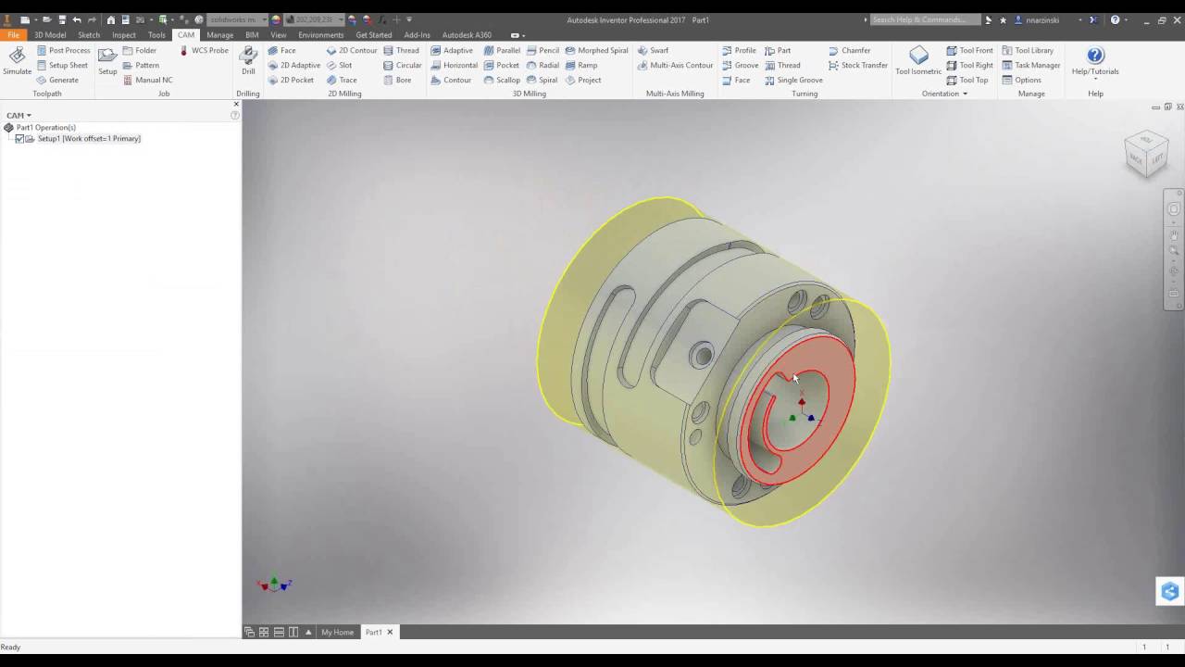Image resolution: width=1185 pixels, height=667 pixels.
Task: Open CAM Options
Action: click(x=1021, y=80)
